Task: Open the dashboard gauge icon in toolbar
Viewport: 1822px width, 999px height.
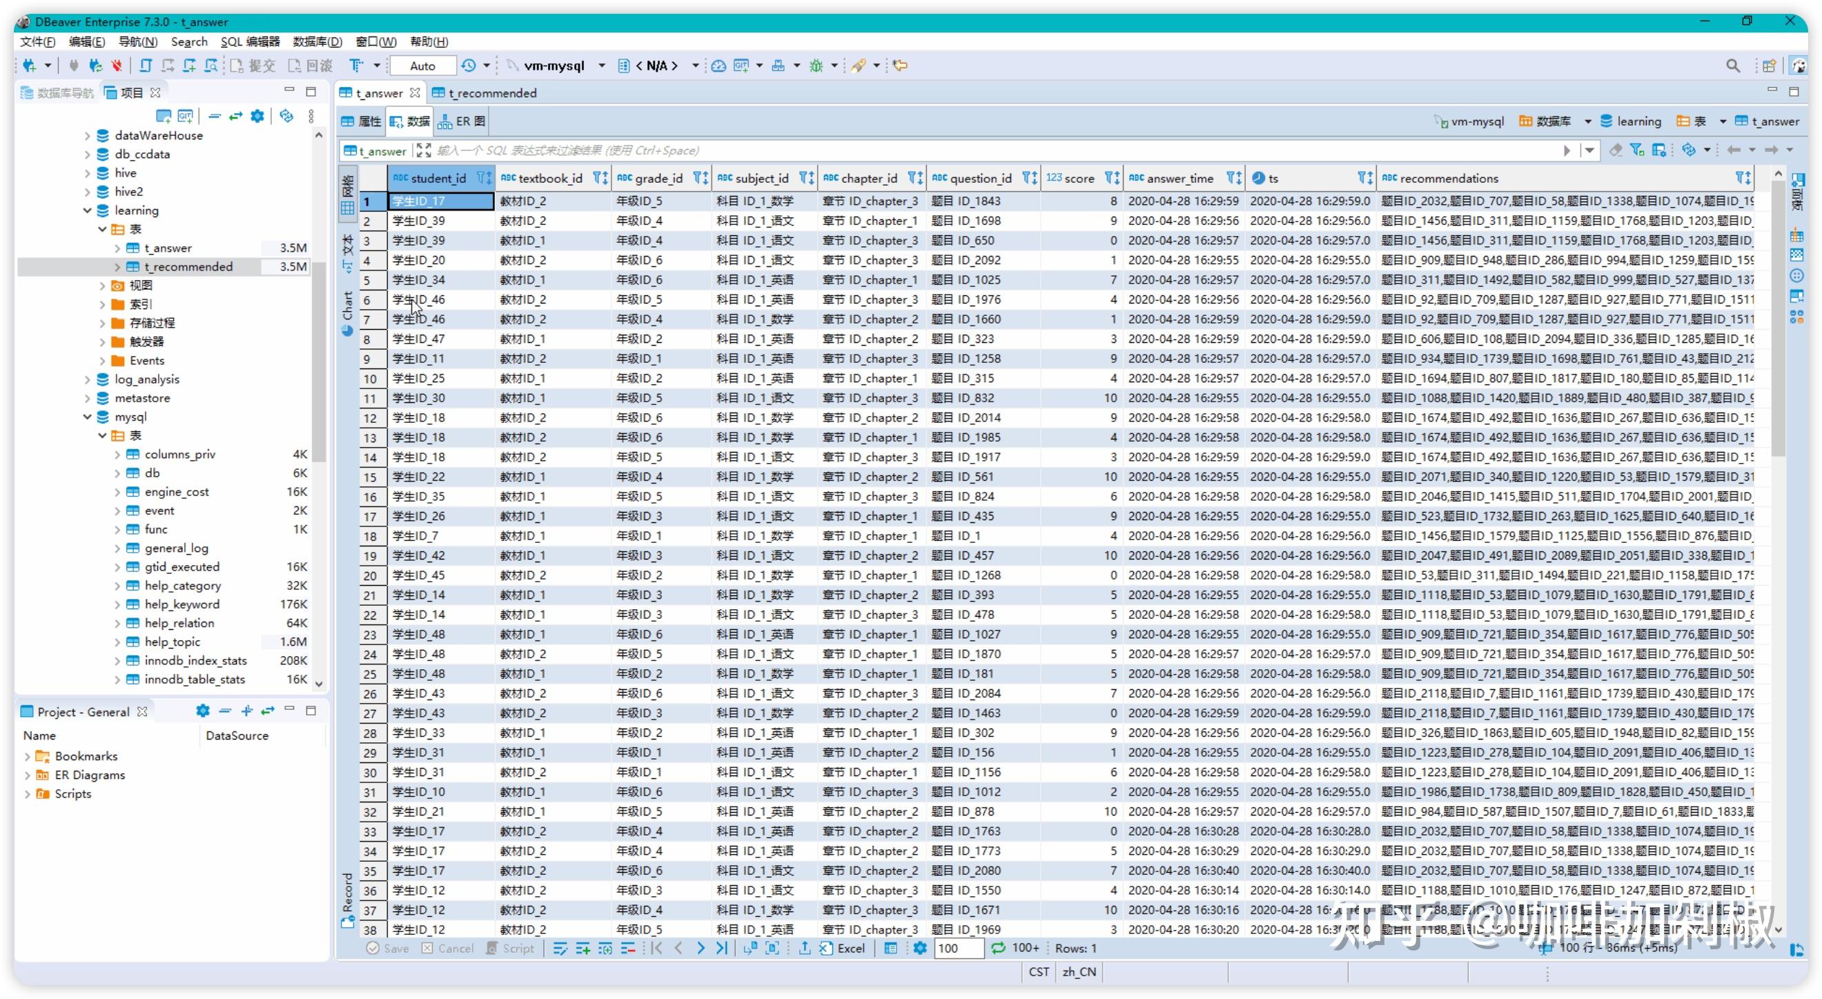Action: click(x=718, y=66)
